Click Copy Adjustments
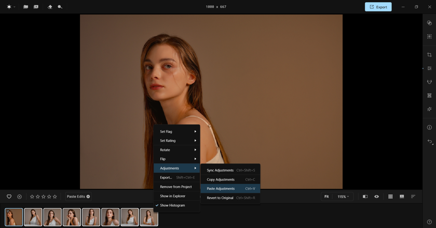Image resolution: width=436 pixels, height=228 pixels. click(230, 179)
